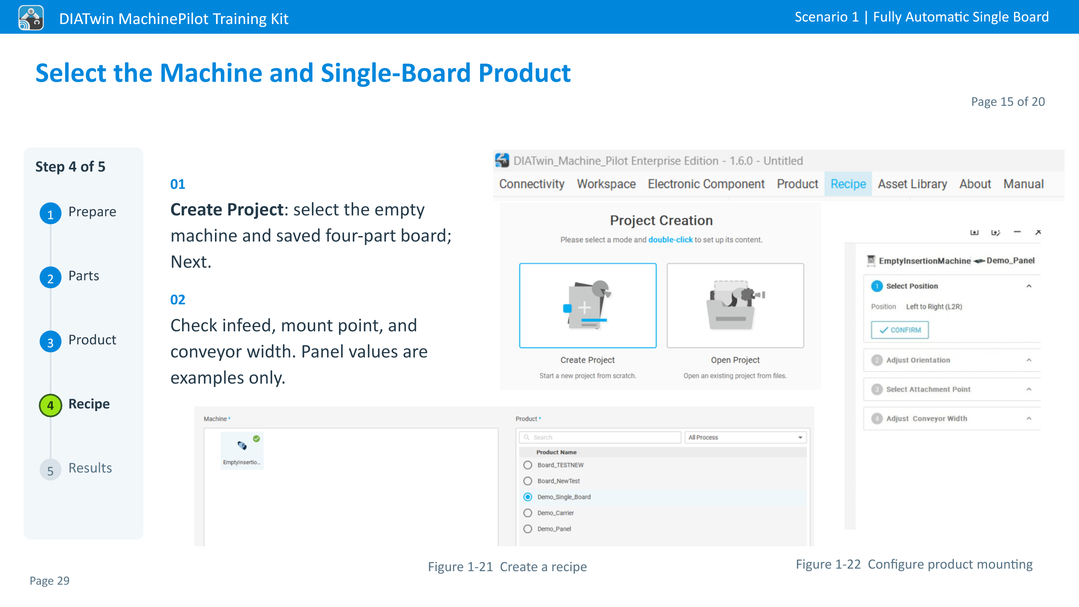Click the double-click link text
Viewport: 1079px width, 607px height.
670,240
